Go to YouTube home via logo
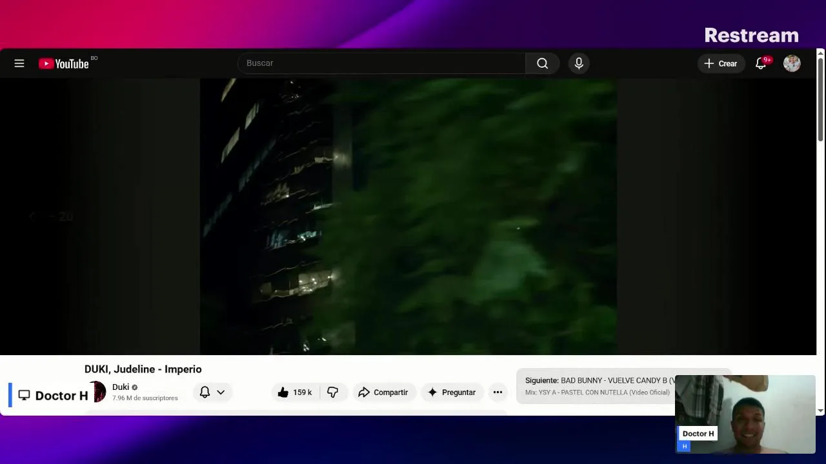Viewport: 826px width, 464px height. coord(63,63)
